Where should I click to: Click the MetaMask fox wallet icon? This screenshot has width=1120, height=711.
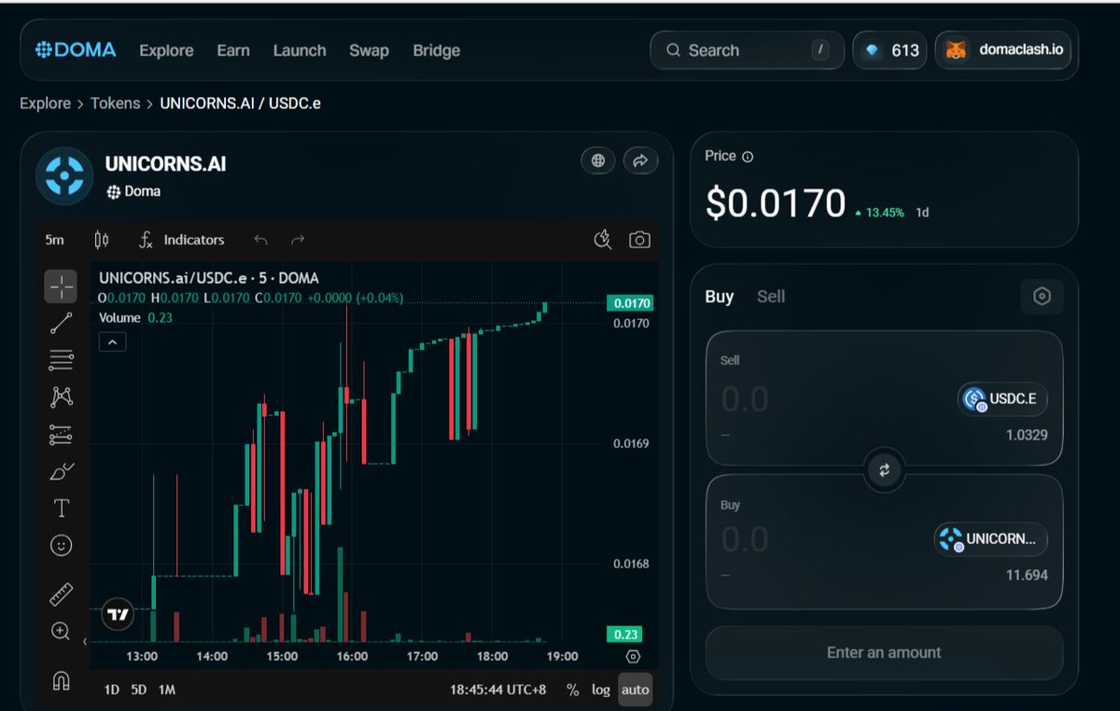pos(957,50)
